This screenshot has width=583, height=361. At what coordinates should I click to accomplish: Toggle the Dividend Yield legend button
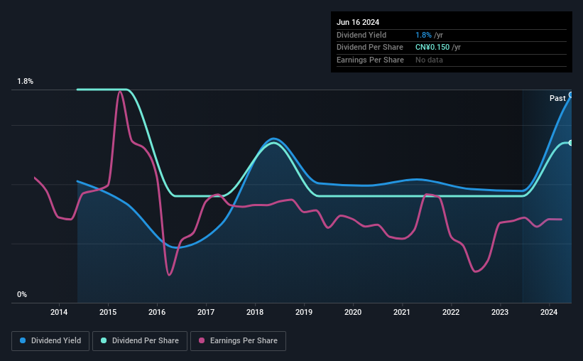50,341
